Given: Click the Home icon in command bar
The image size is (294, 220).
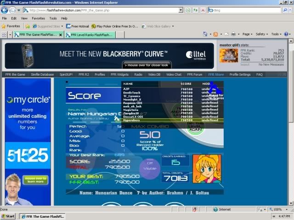Looking at the screenshot, I should click(204, 34).
